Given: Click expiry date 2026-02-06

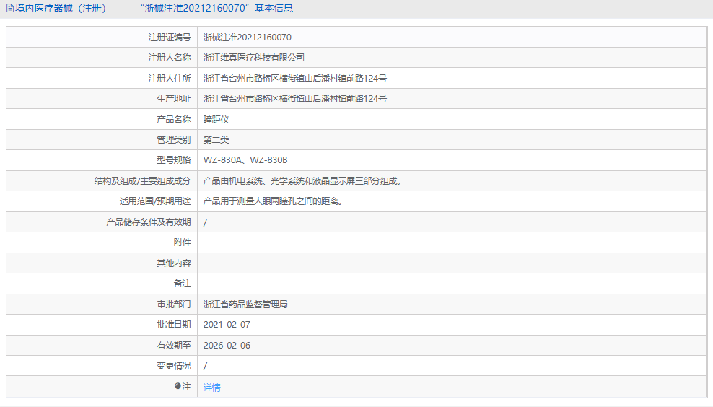Looking at the screenshot, I should 227,346.
